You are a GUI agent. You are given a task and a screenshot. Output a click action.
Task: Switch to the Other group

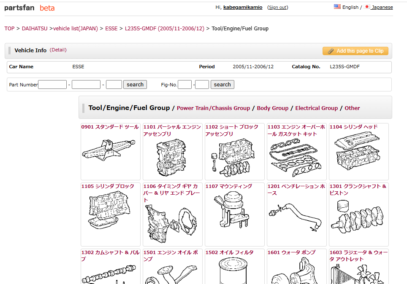tap(352, 108)
